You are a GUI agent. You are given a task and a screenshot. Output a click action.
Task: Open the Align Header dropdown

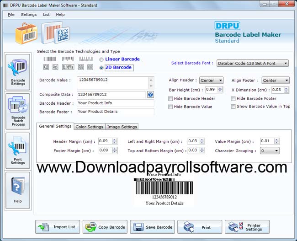click(x=211, y=80)
